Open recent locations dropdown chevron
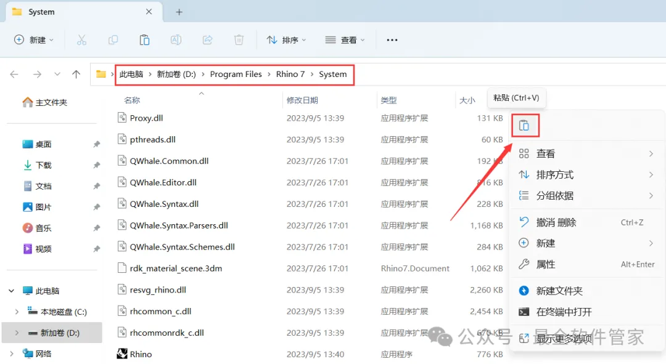The width and height of the screenshot is (666, 364). [57, 75]
